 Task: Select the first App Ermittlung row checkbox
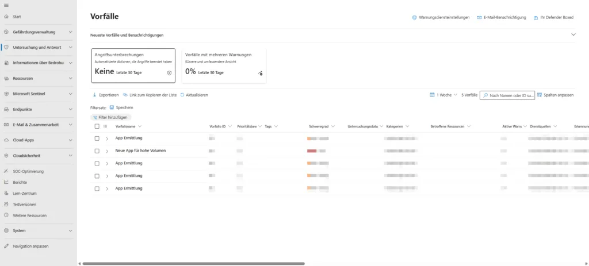click(x=97, y=138)
